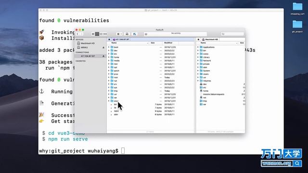Expand the home folder in the left pane
The height and width of the screenshot is (173, 308).
[x=109, y=57]
